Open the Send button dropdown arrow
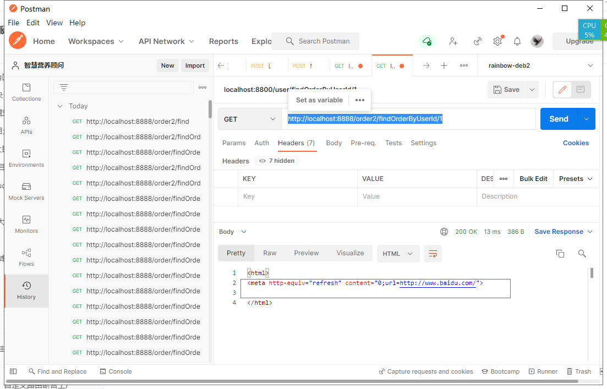The image size is (607, 389). click(x=587, y=119)
